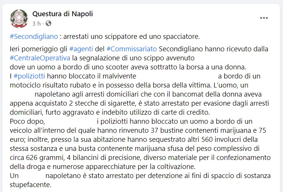Open the #Secondigliano hashtag

click(x=34, y=37)
